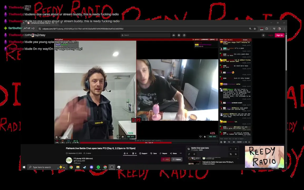Adjust the video volume slider
Image resolution: width=304 pixels, height=190 pixels.
click(x=63, y=137)
